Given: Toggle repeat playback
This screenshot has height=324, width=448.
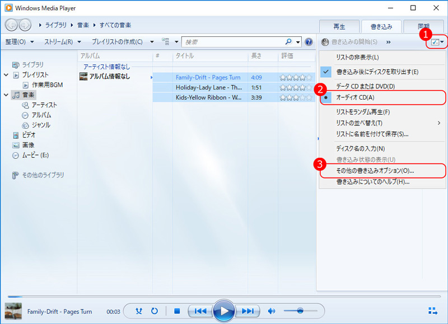Looking at the screenshot, I should click(x=155, y=311).
